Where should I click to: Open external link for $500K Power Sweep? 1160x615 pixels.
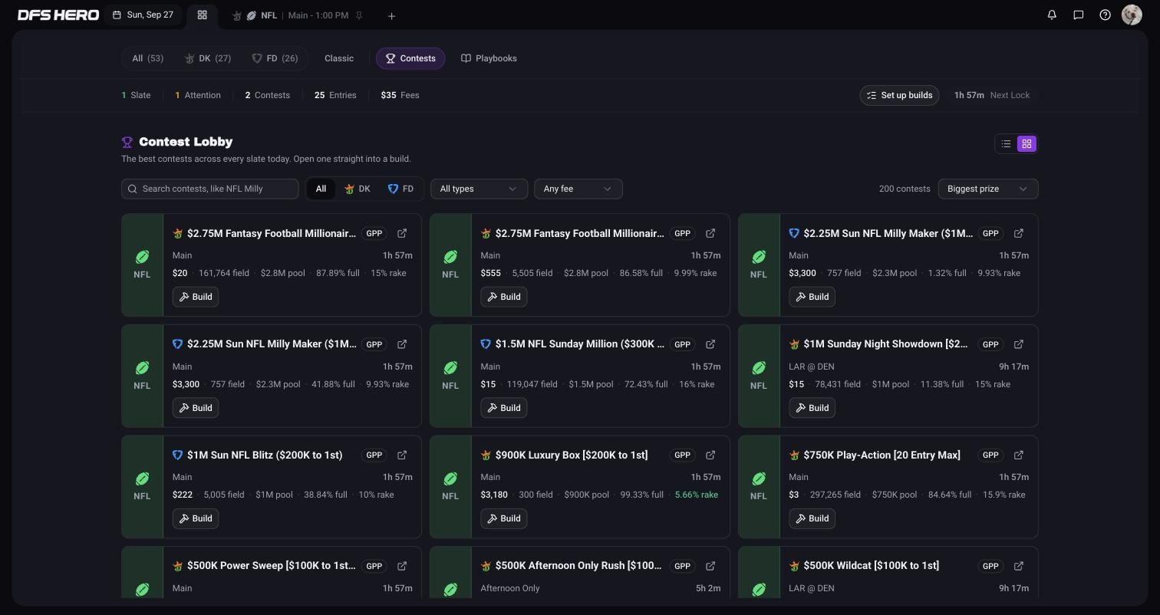[x=402, y=565]
